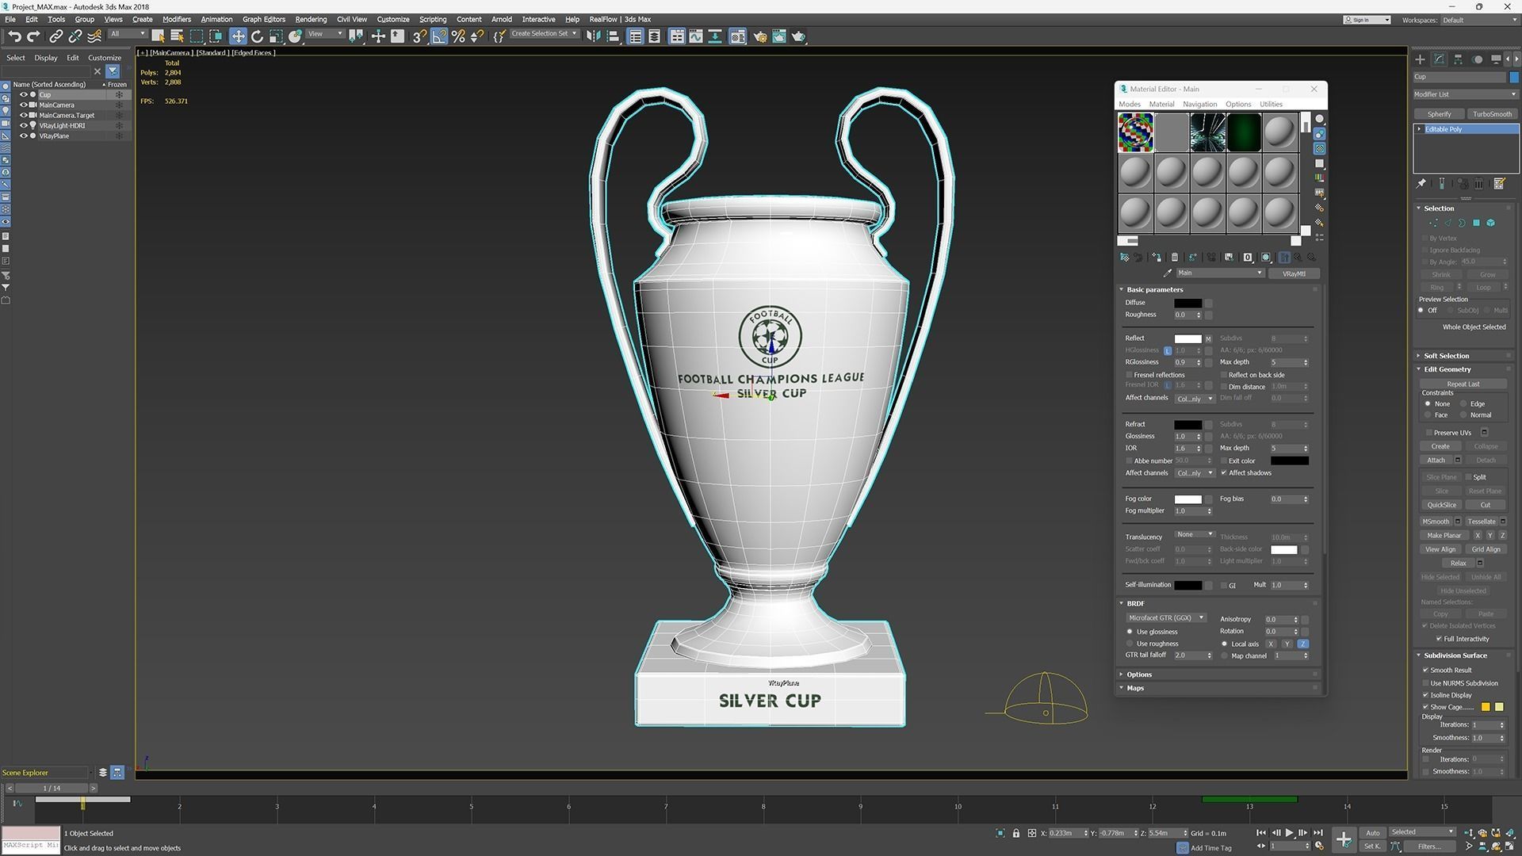Click the Undo icon on the main toolbar
This screenshot has height=856, width=1522.
click(x=13, y=36)
